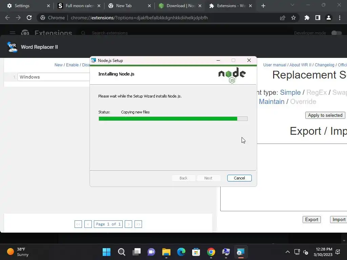Open the Changelog link

(324, 65)
